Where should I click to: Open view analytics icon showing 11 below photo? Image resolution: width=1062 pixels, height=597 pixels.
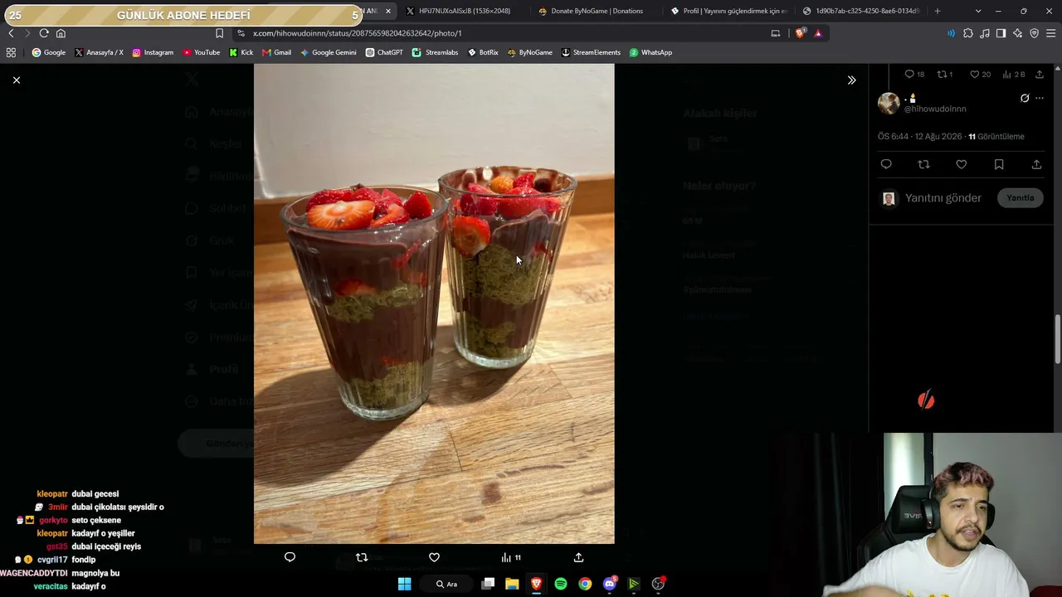click(x=511, y=557)
